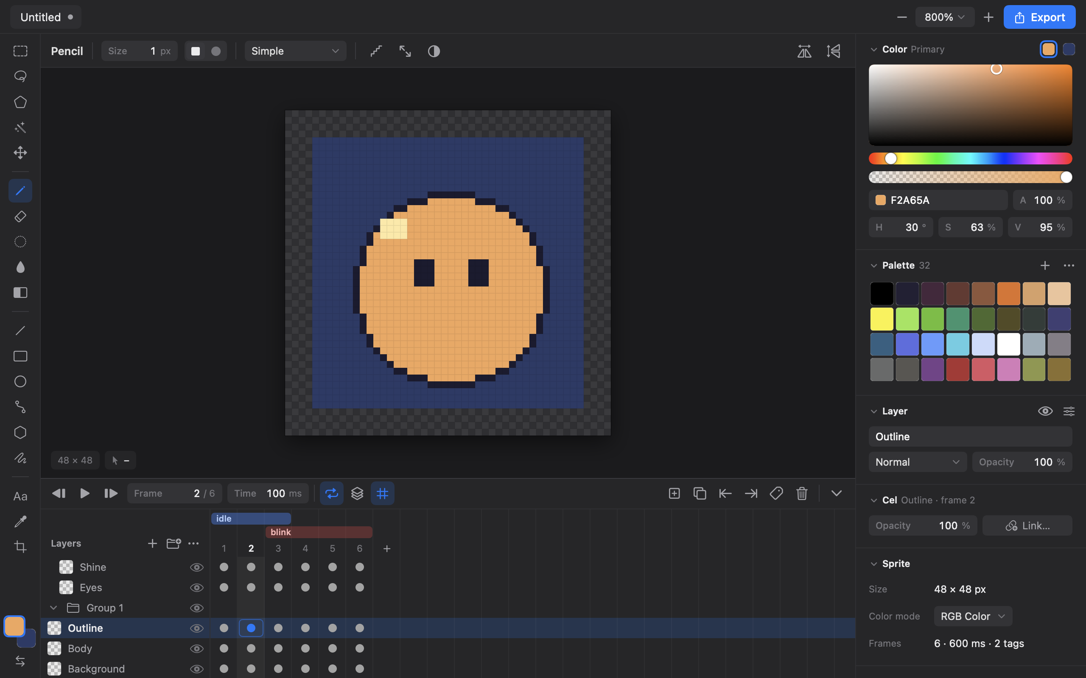Open the Untitled document tab

(x=46, y=17)
